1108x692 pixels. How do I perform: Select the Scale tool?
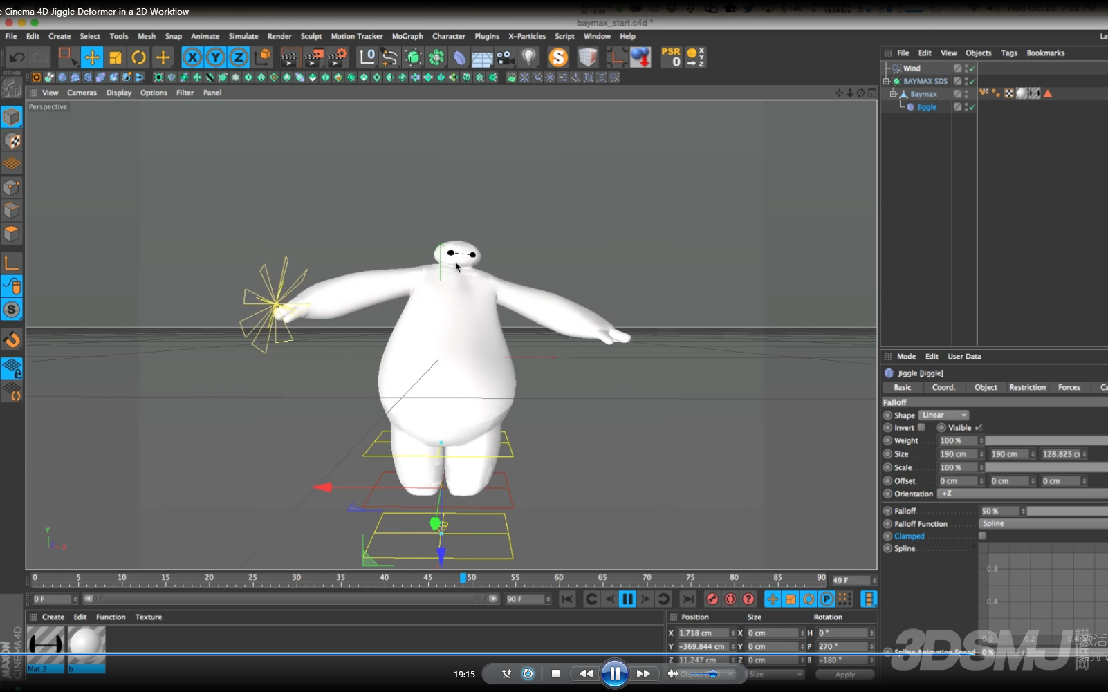(116, 57)
